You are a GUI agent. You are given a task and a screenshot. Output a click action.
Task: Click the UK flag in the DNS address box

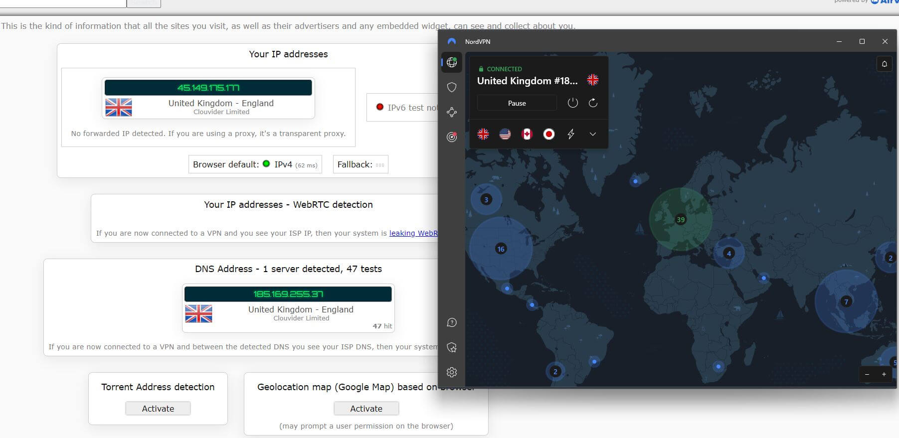(198, 313)
